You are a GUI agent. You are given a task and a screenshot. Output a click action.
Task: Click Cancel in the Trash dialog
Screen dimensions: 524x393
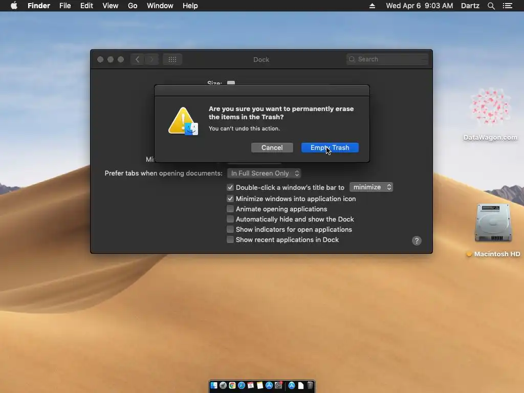pyautogui.click(x=272, y=148)
